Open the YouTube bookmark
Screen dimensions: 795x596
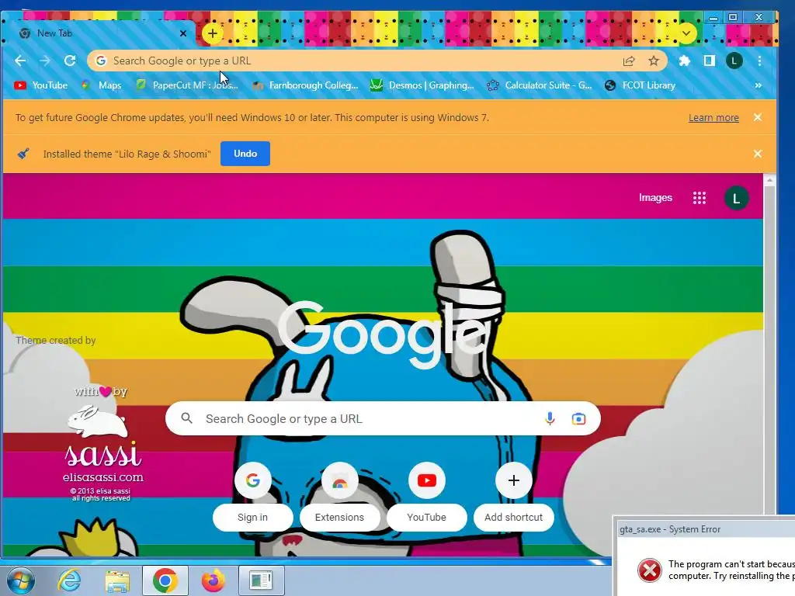(x=40, y=85)
